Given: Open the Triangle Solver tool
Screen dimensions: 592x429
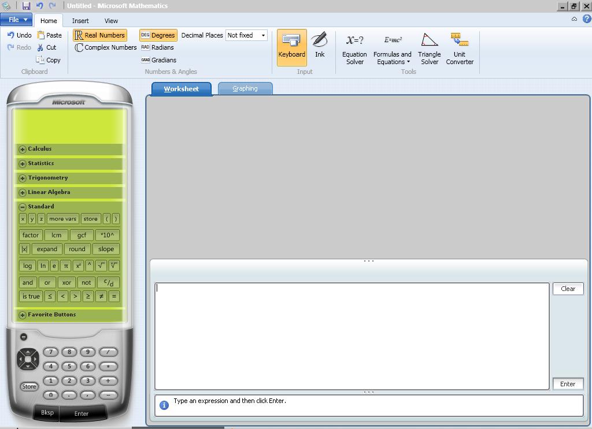Looking at the screenshot, I should [x=430, y=49].
